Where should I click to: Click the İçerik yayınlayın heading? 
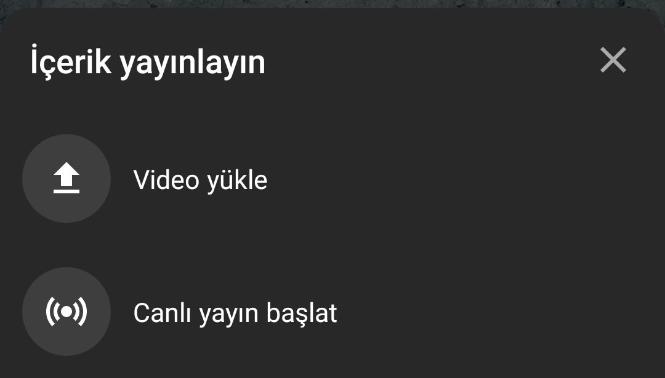pos(148,62)
